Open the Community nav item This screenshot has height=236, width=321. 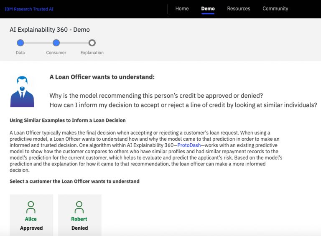point(275,9)
